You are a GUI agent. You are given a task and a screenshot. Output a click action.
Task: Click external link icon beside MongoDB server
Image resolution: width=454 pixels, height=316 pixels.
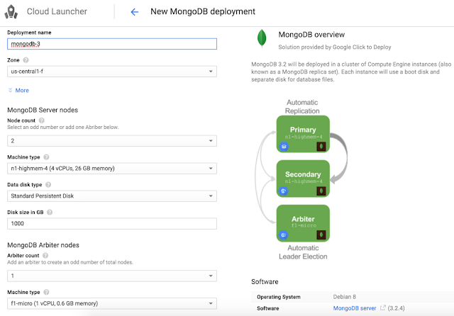click(x=383, y=308)
